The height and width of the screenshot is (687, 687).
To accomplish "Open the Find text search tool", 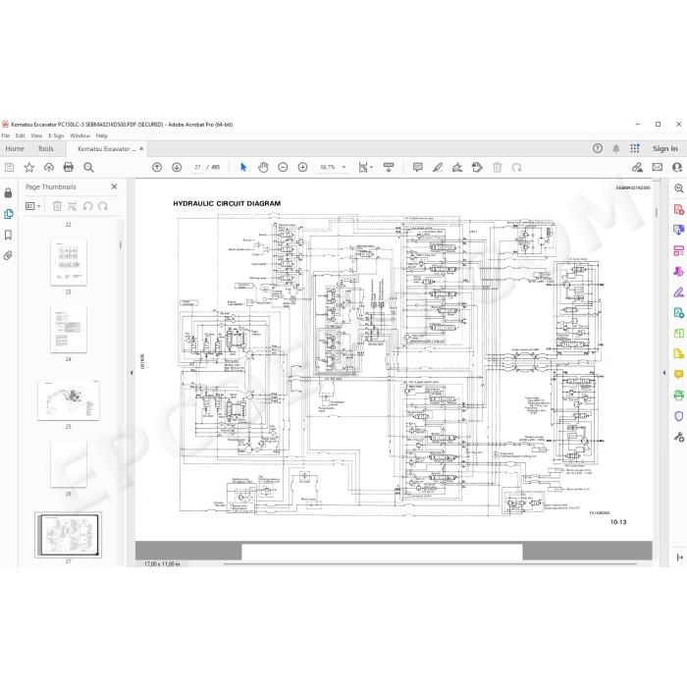I will pyautogui.click(x=88, y=167).
